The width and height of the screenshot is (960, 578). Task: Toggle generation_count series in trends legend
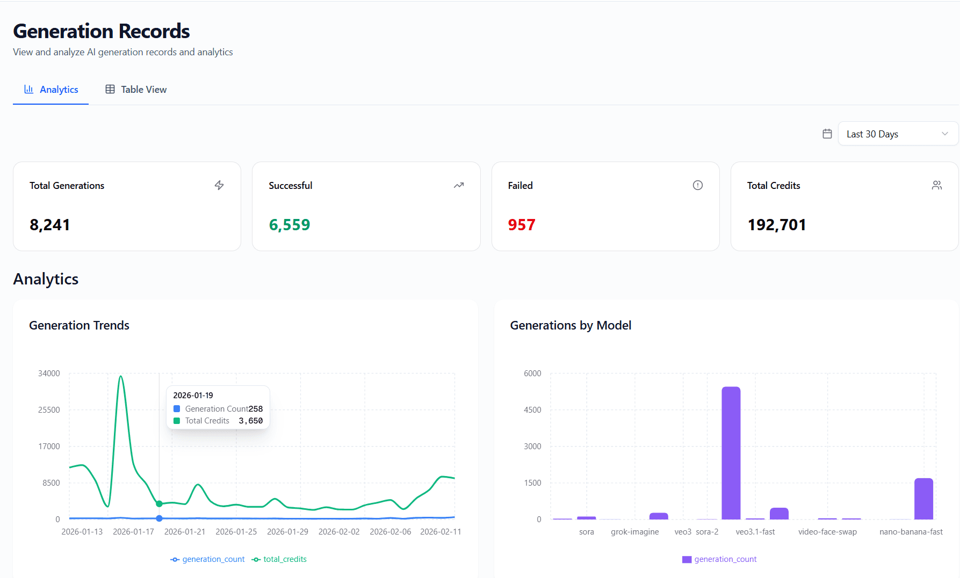[x=207, y=559]
